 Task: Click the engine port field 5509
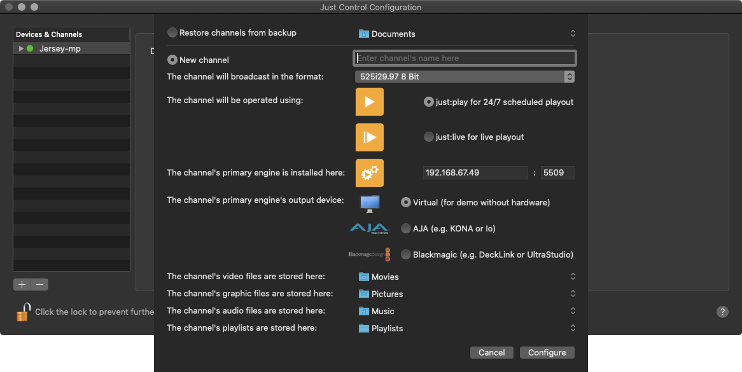point(558,172)
